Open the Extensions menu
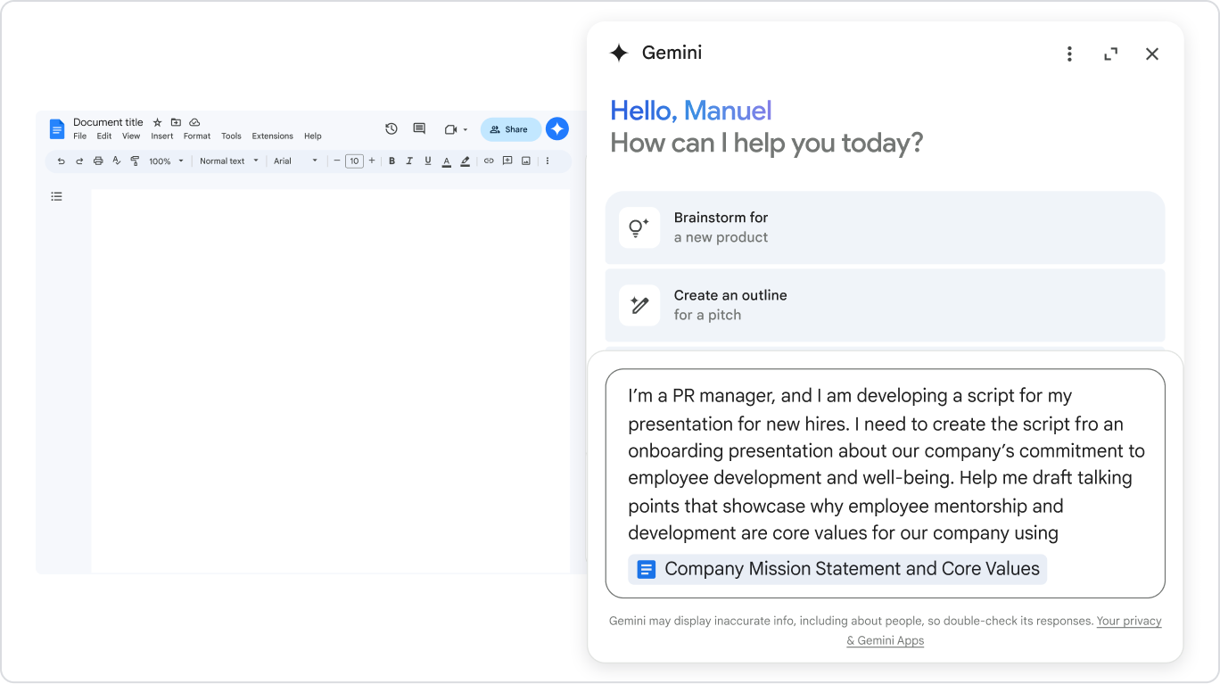 pyautogui.click(x=272, y=136)
